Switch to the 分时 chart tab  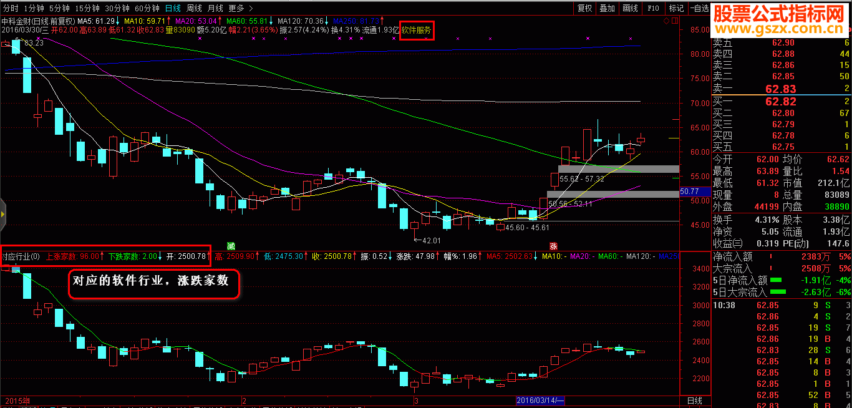[11, 9]
